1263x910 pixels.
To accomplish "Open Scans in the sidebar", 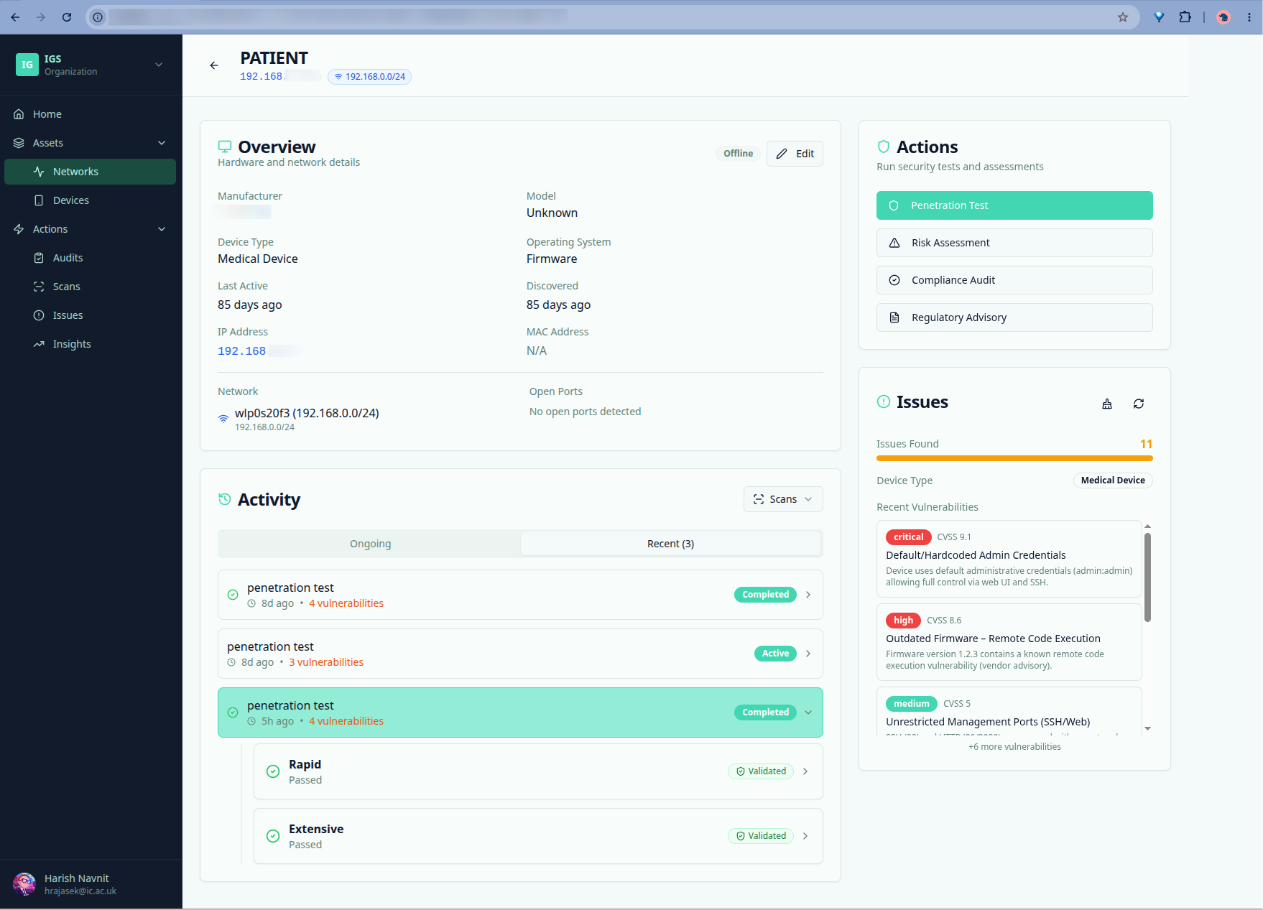I will (x=90, y=287).
